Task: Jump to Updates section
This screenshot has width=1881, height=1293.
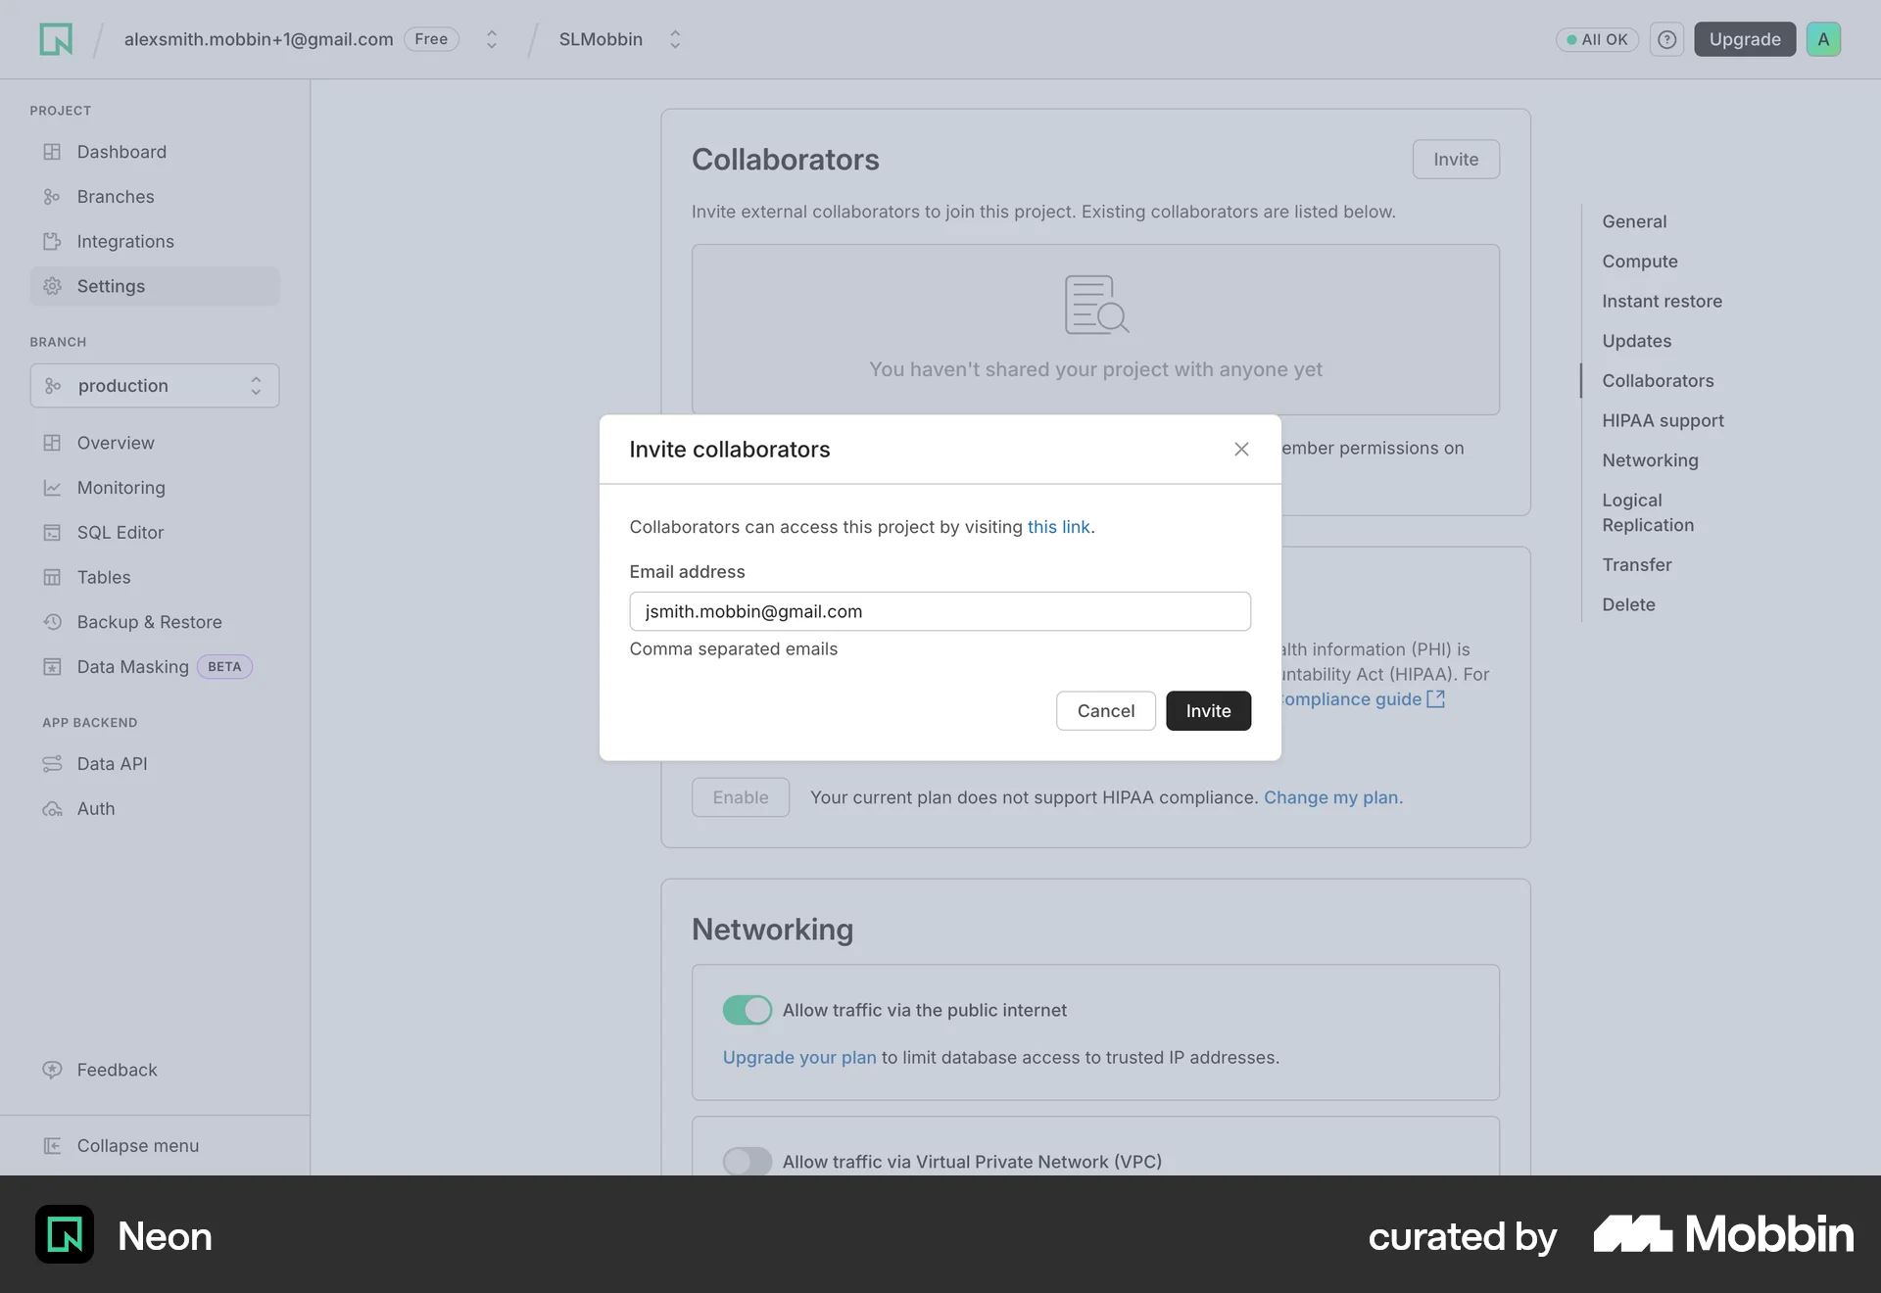Action: click(x=1636, y=341)
